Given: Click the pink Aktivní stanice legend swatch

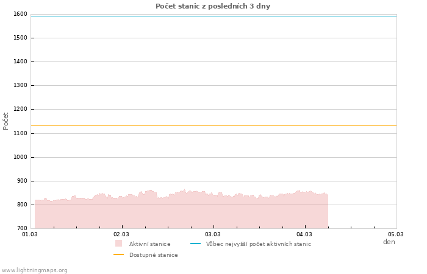Looking at the screenshot, I should point(118,244).
